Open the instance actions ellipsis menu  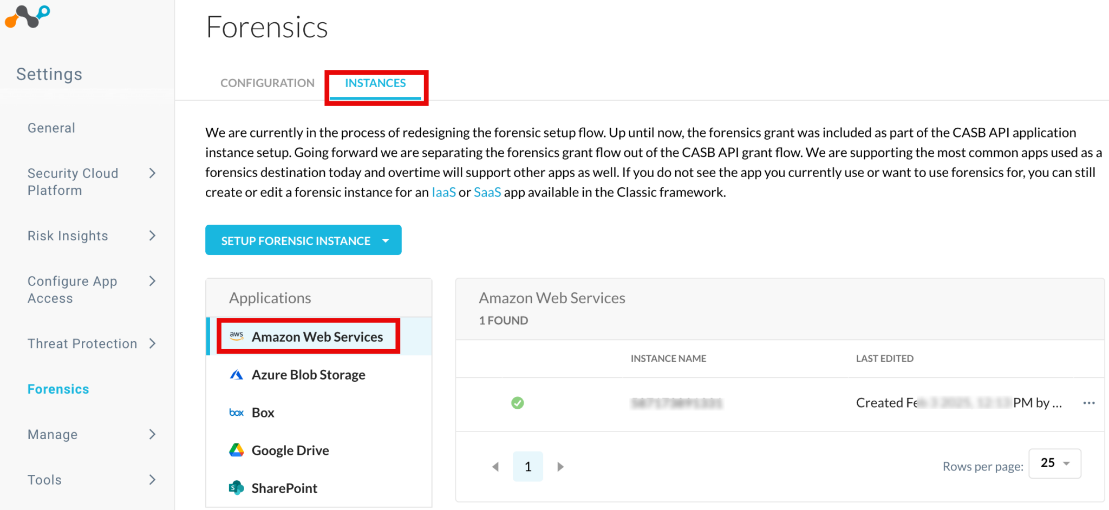(1089, 403)
